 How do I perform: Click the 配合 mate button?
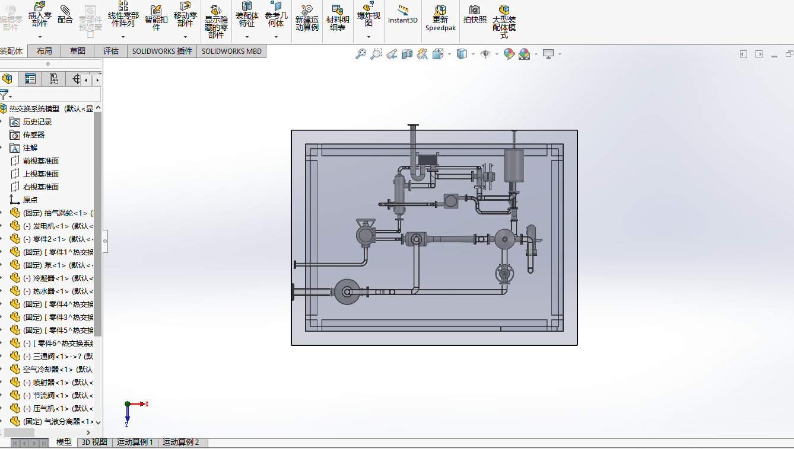coord(65,14)
